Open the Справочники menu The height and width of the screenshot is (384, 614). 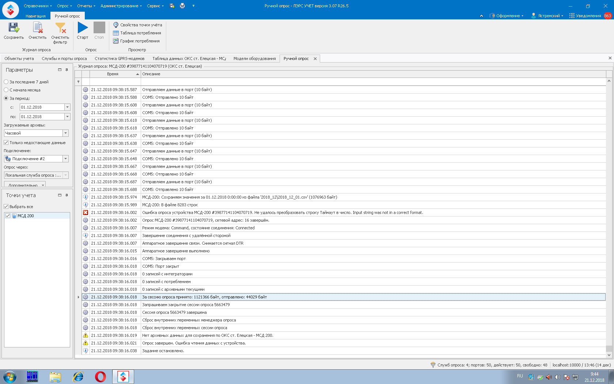38,6
